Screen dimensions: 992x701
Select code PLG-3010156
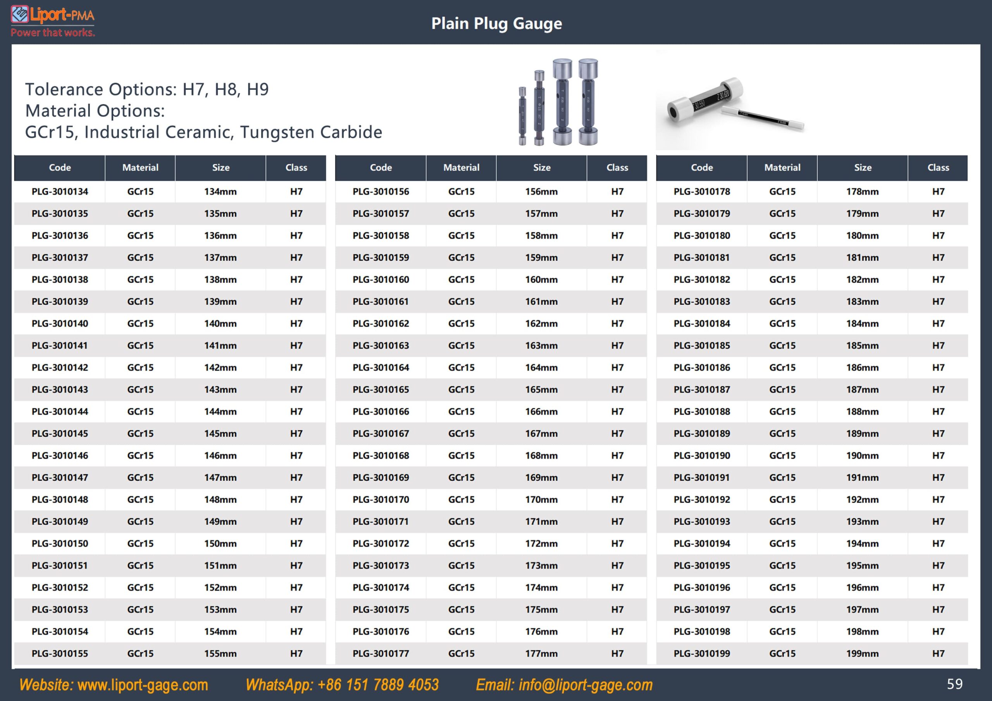coord(381,192)
